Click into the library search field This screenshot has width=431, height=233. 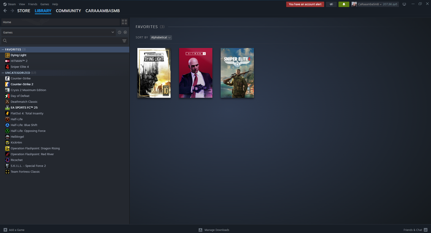pos(64,41)
